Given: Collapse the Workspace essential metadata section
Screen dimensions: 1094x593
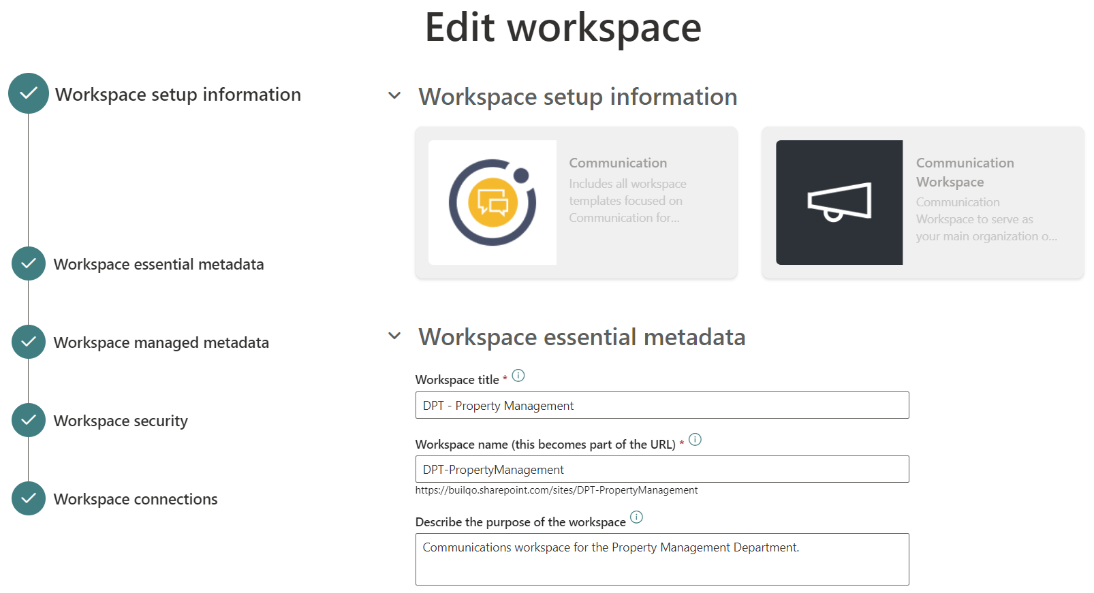Looking at the screenshot, I should pyautogui.click(x=394, y=336).
